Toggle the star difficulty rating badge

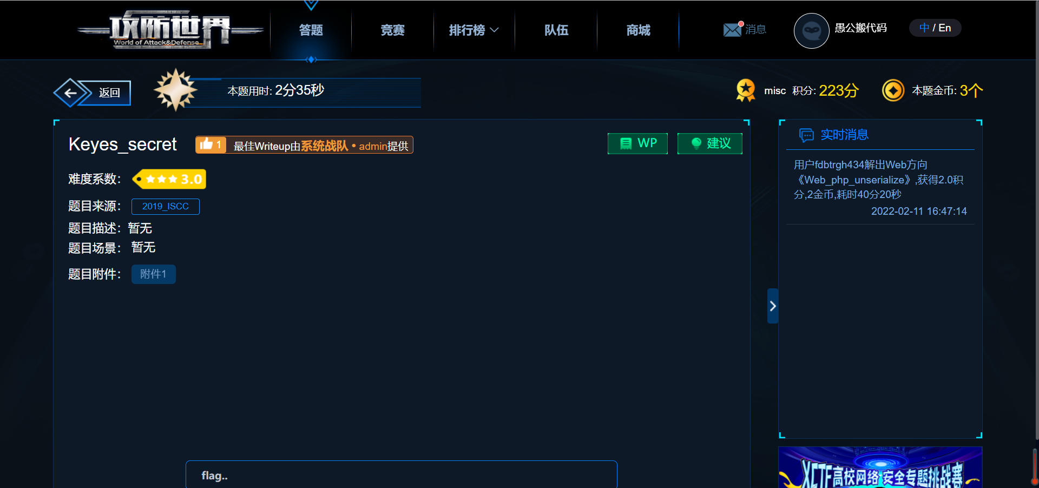pos(168,179)
